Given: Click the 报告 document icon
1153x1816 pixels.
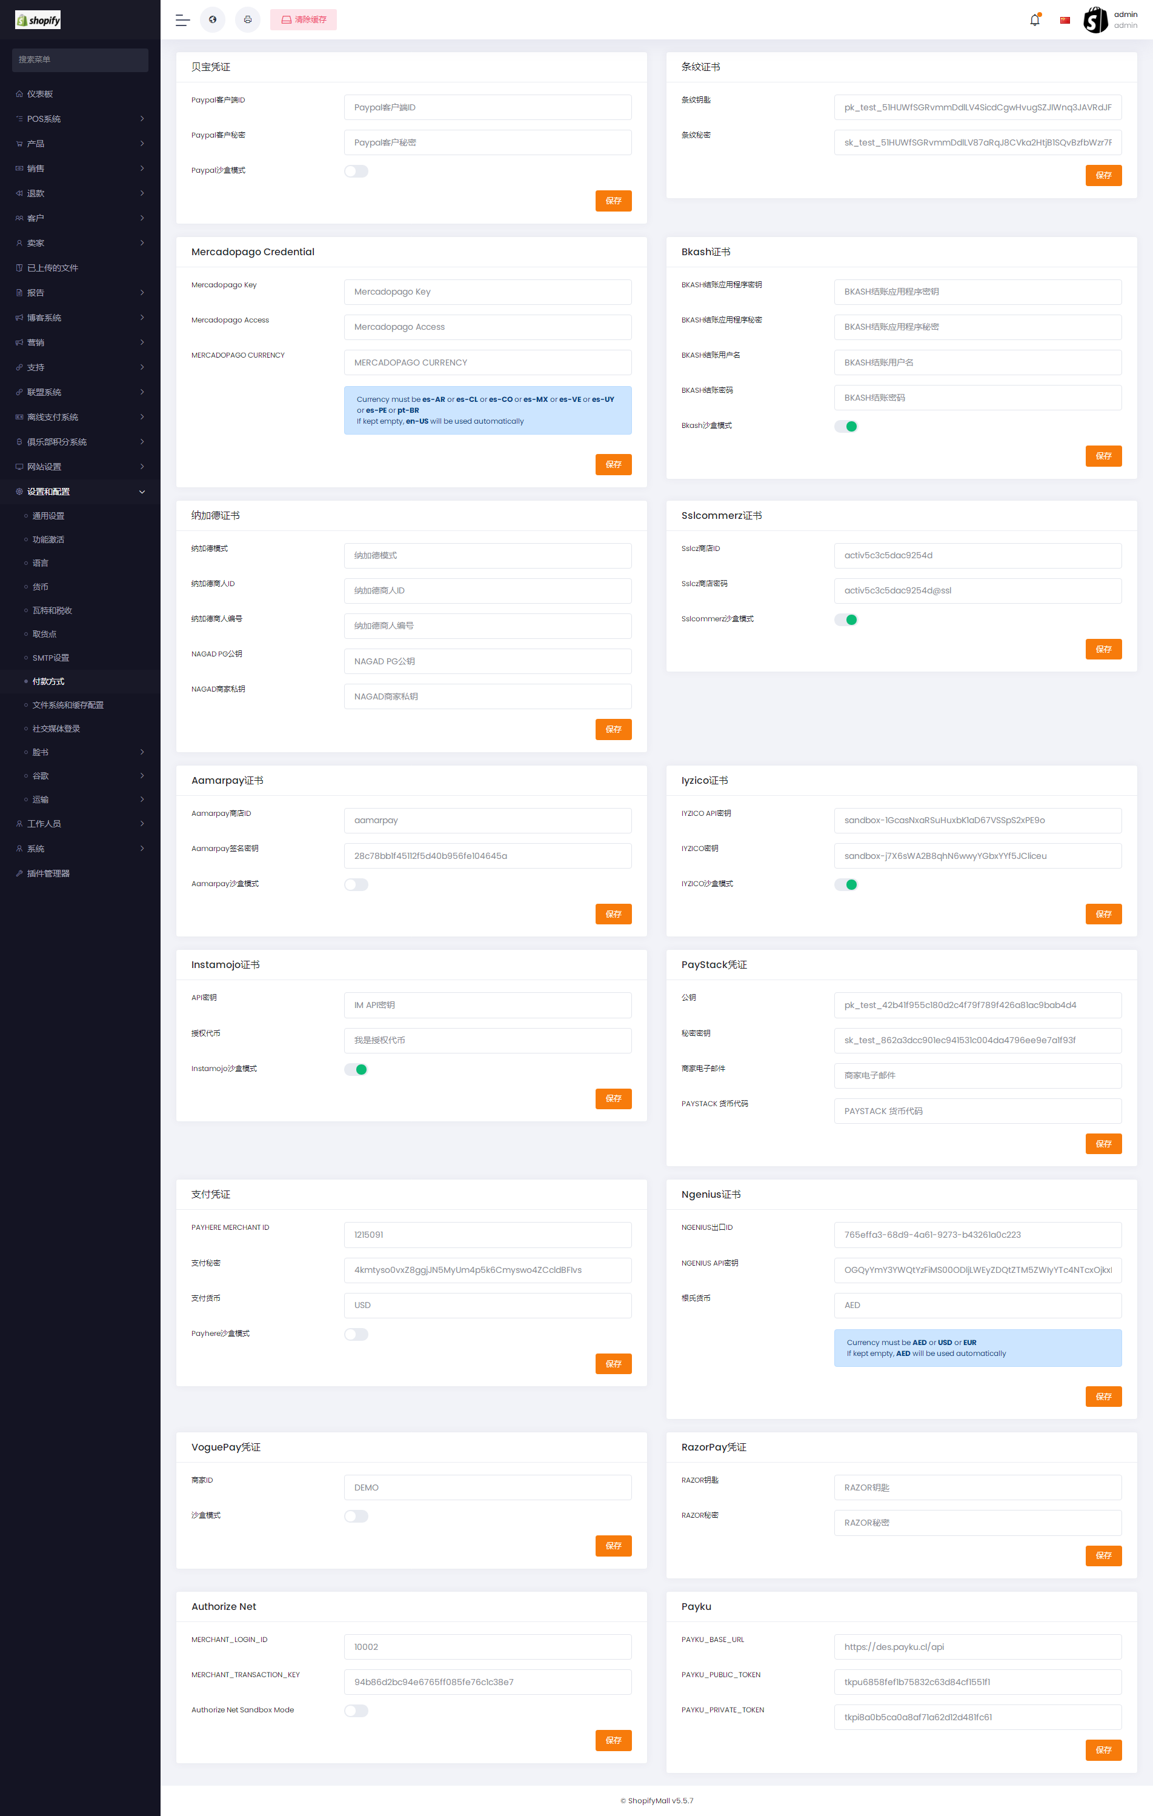Looking at the screenshot, I should [19, 293].
